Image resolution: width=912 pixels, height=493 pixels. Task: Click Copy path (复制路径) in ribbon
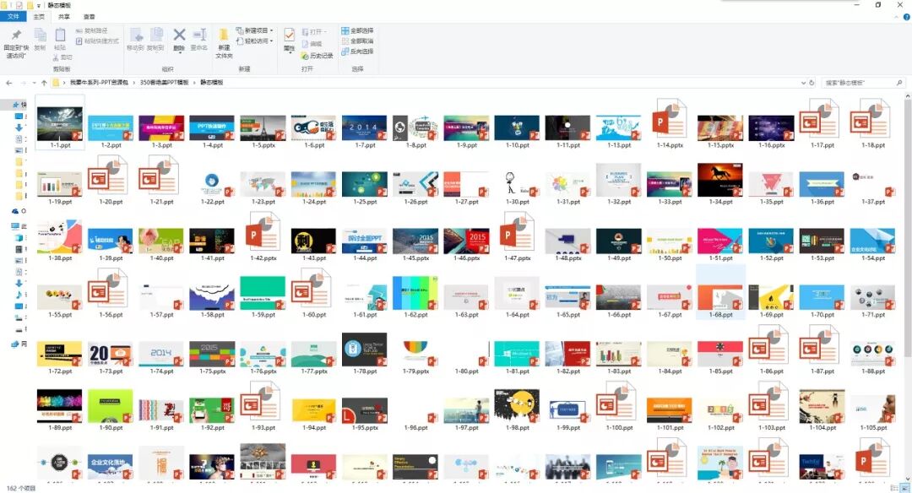92,30
